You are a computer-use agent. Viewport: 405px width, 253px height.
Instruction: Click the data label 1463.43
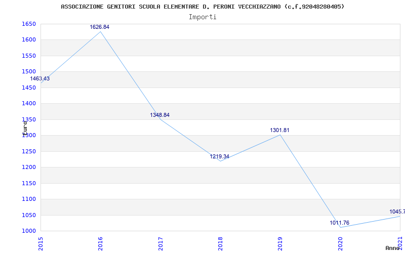tap(40, 78)
